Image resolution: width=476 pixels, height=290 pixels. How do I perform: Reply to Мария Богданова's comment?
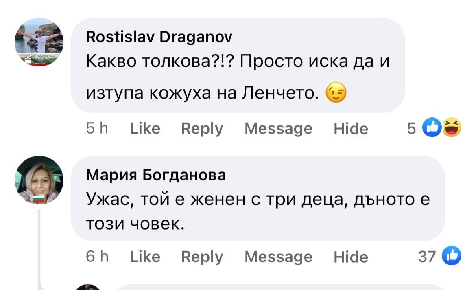202,257
